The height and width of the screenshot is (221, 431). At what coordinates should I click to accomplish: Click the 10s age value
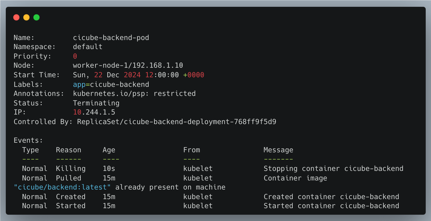pos(109,169)
